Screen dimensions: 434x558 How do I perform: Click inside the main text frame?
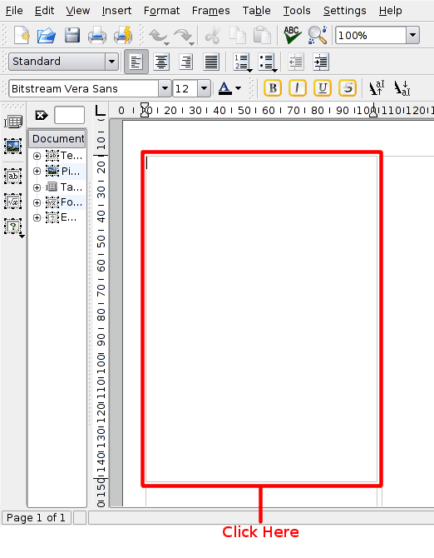pyautogui.click(x=262, y=318)
